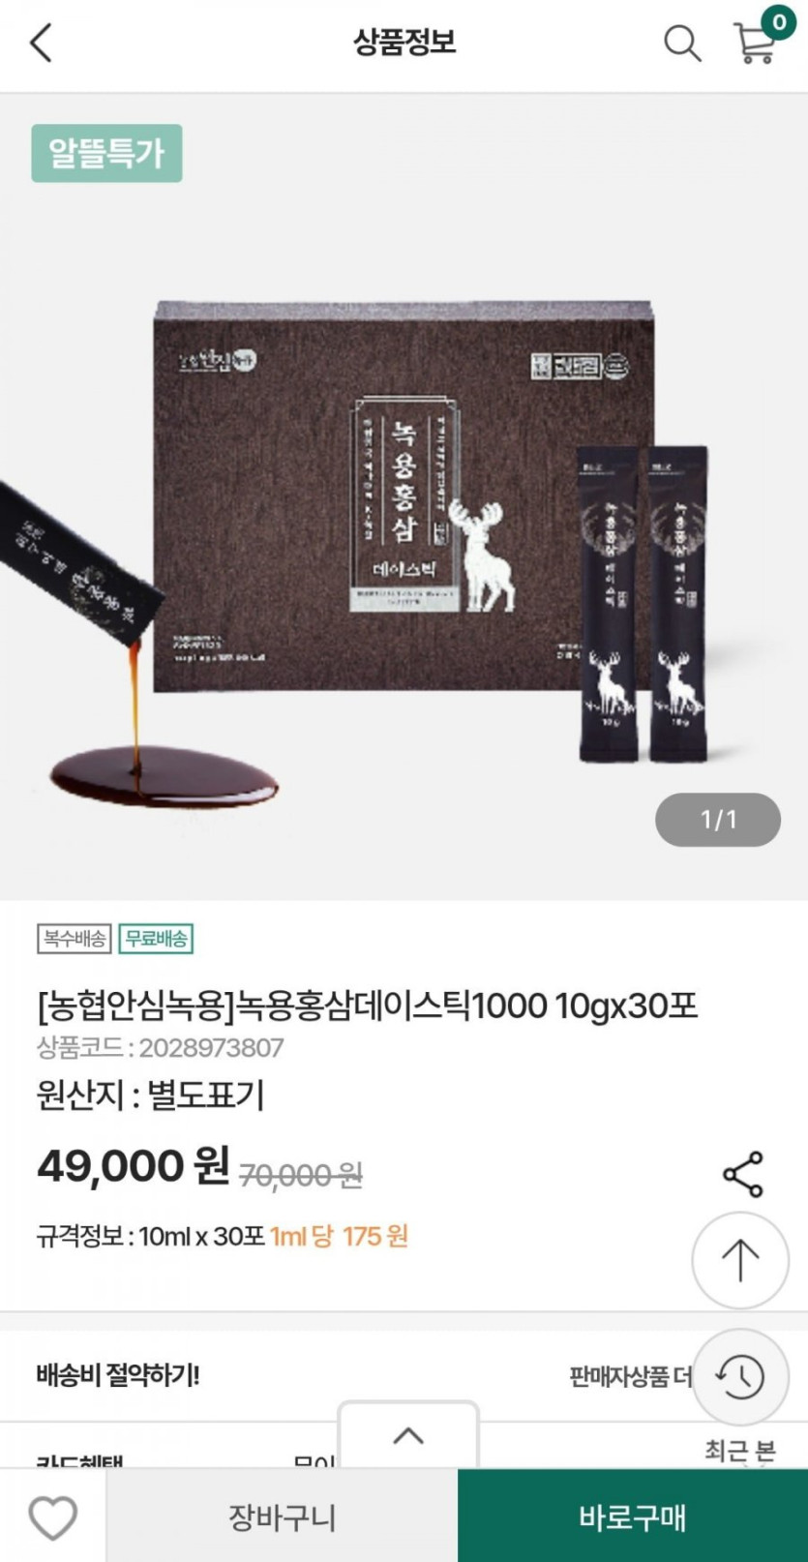
Task: Tap the 무료배송 tag
Action: point(156,939)
